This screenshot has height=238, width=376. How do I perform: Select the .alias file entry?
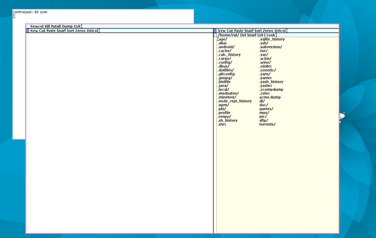click(222, 43)
